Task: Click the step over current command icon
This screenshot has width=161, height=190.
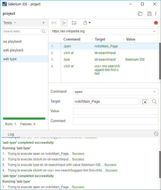Action: [x=74, y=23]
